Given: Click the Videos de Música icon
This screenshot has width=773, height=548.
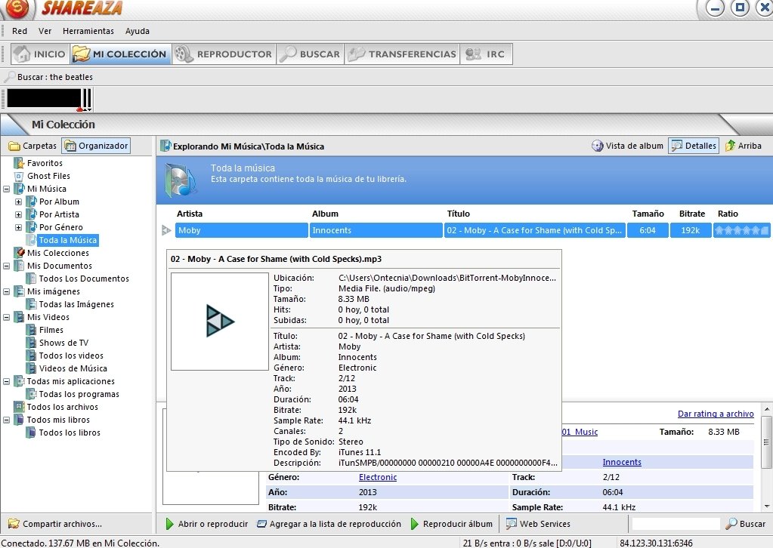Looking at the screenshot, I should pyautogui.click(x=31, y=368).
